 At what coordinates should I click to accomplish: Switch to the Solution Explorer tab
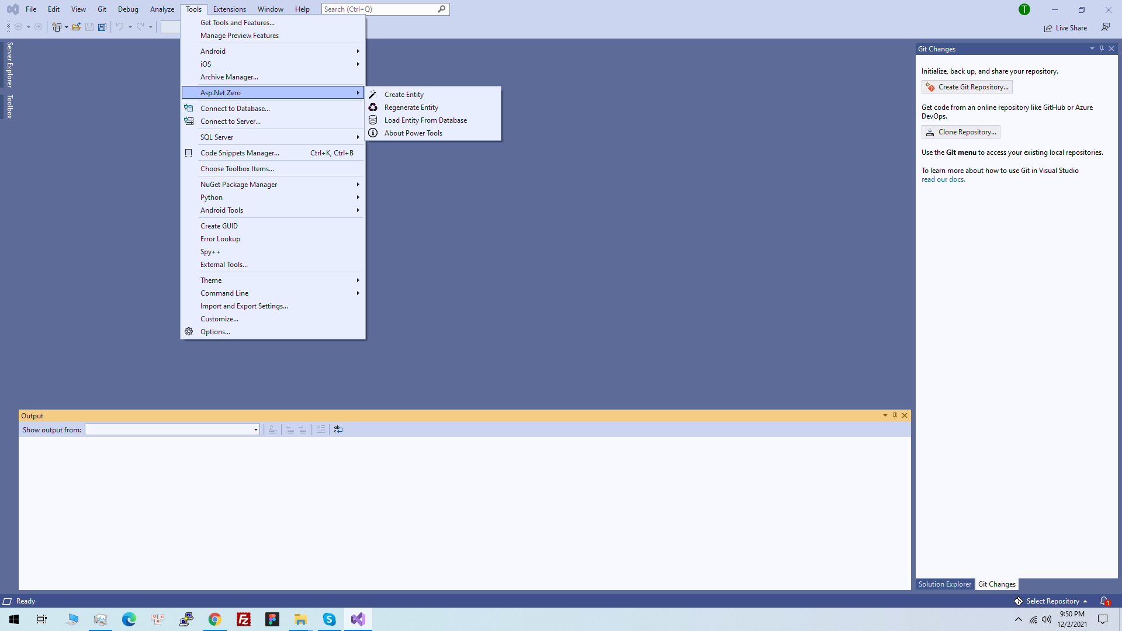[x=944, y=584]
